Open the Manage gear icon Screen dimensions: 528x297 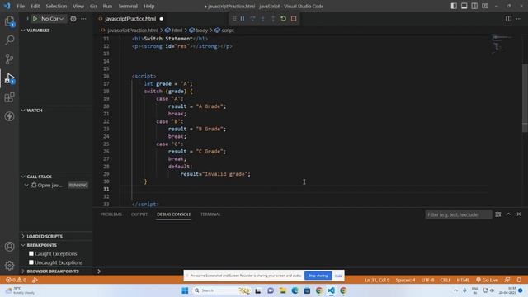tap(9, 266)
